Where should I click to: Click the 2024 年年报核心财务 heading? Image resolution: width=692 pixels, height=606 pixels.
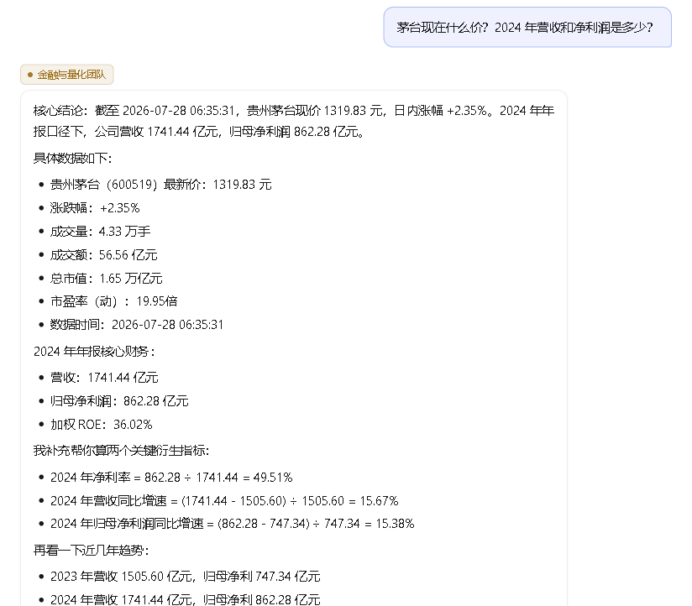[x=94, y=352]
